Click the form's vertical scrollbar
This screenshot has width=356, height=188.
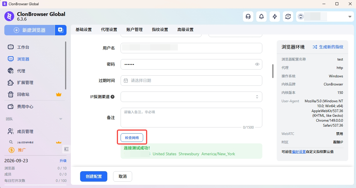click(273, 71)
